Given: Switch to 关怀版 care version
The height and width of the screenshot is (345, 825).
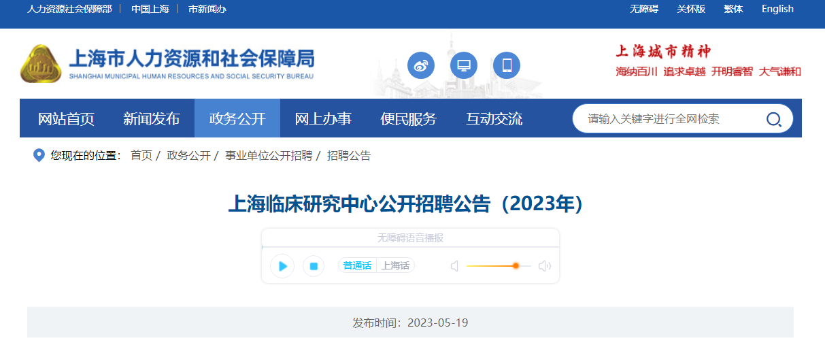Looking at the screenshot, I should click(691, 9).
